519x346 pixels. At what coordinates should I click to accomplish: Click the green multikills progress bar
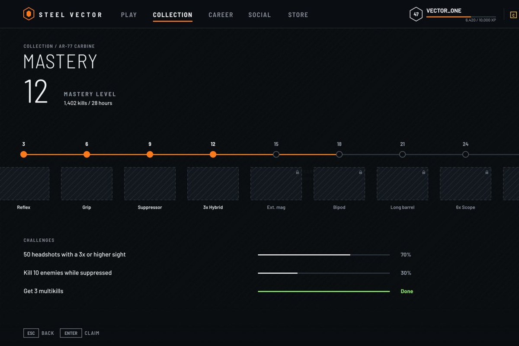[324, 291]
